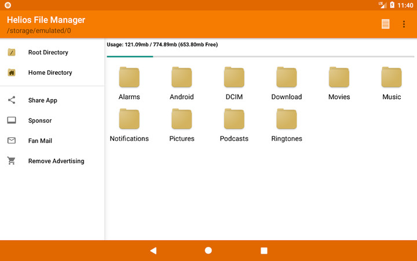Tap Remove Advertising cart option
Image resolution: width=417 pixels, height=261 pixels.
tap(56, 161)
